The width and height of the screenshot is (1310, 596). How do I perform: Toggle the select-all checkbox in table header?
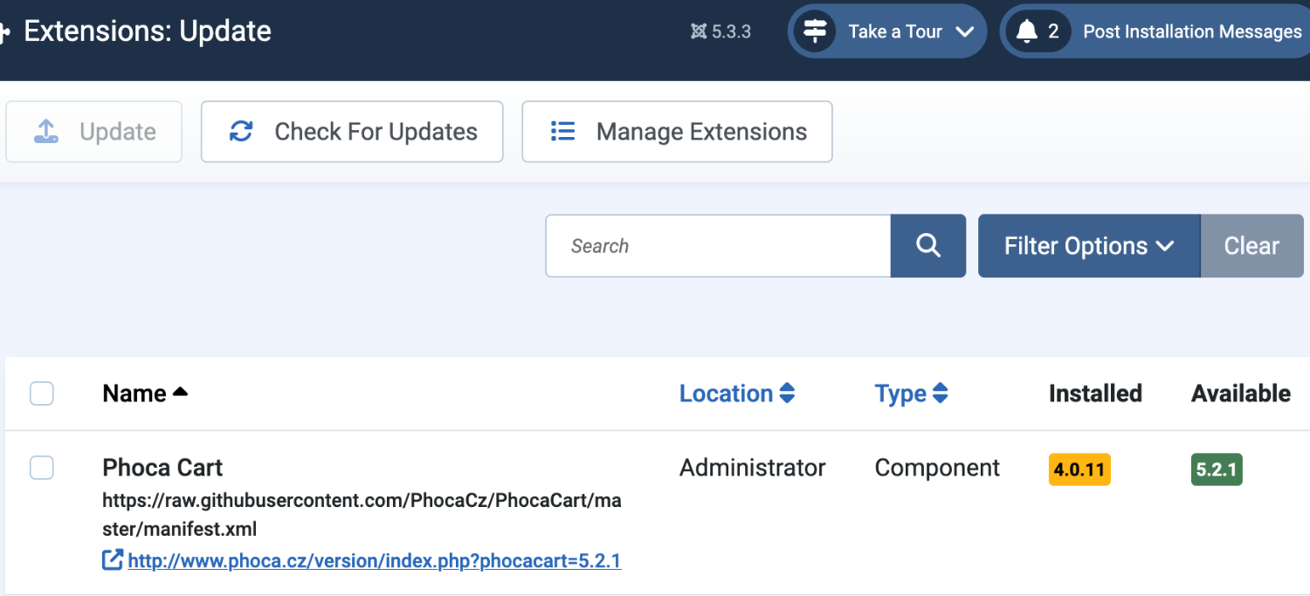click(x=42, y=394)
